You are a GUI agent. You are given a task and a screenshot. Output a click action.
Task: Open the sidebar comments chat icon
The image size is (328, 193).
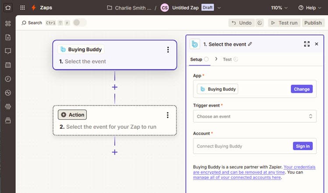point(8,51)
